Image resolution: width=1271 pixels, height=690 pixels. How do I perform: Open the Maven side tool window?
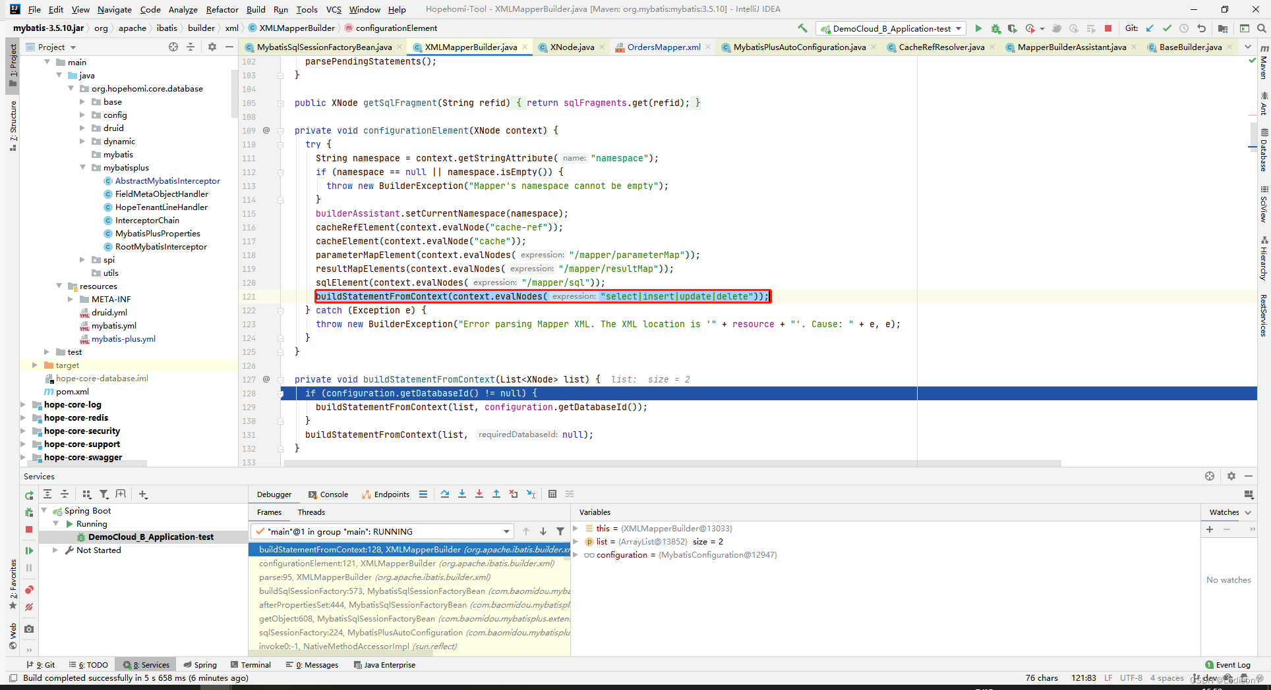coord(1264,63)
